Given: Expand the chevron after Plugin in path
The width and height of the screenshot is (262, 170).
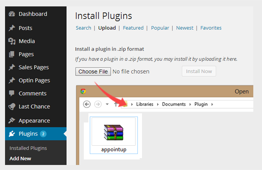Looking at the screenshot, I should tap(212, 104).
